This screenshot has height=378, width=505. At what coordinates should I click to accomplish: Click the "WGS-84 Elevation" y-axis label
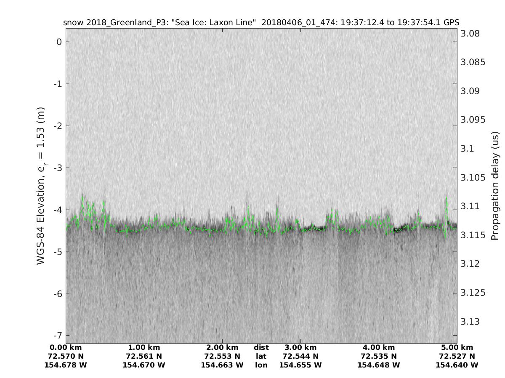click(41, 186)
